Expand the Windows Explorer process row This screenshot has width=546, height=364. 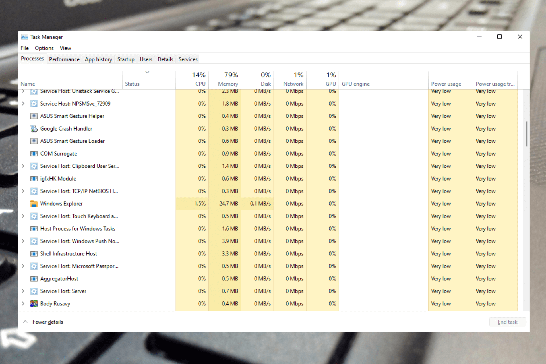24,204
